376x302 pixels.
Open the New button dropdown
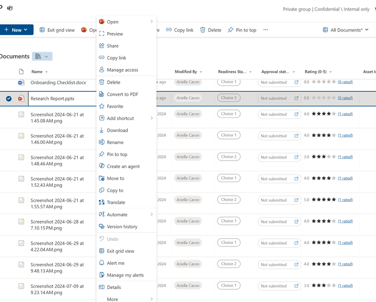coord(17,30)
